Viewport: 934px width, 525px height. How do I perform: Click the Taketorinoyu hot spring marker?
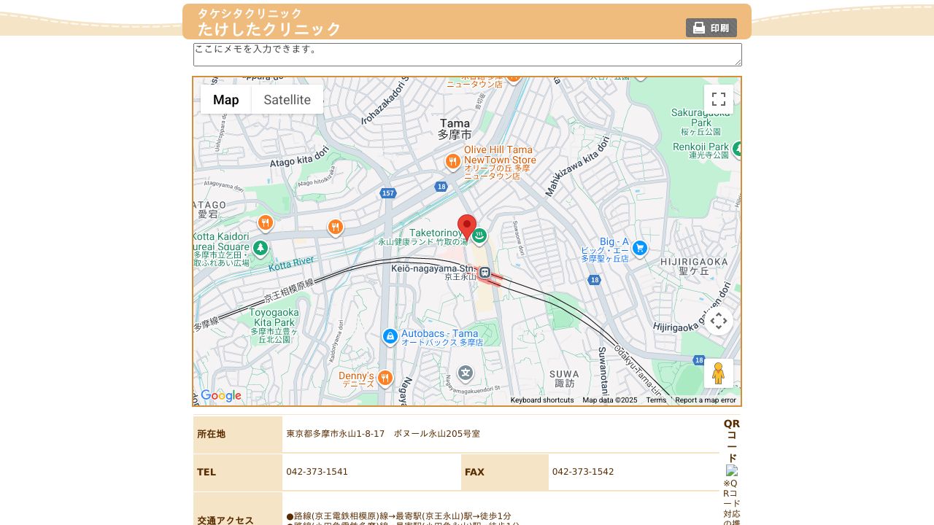(479, 236)
